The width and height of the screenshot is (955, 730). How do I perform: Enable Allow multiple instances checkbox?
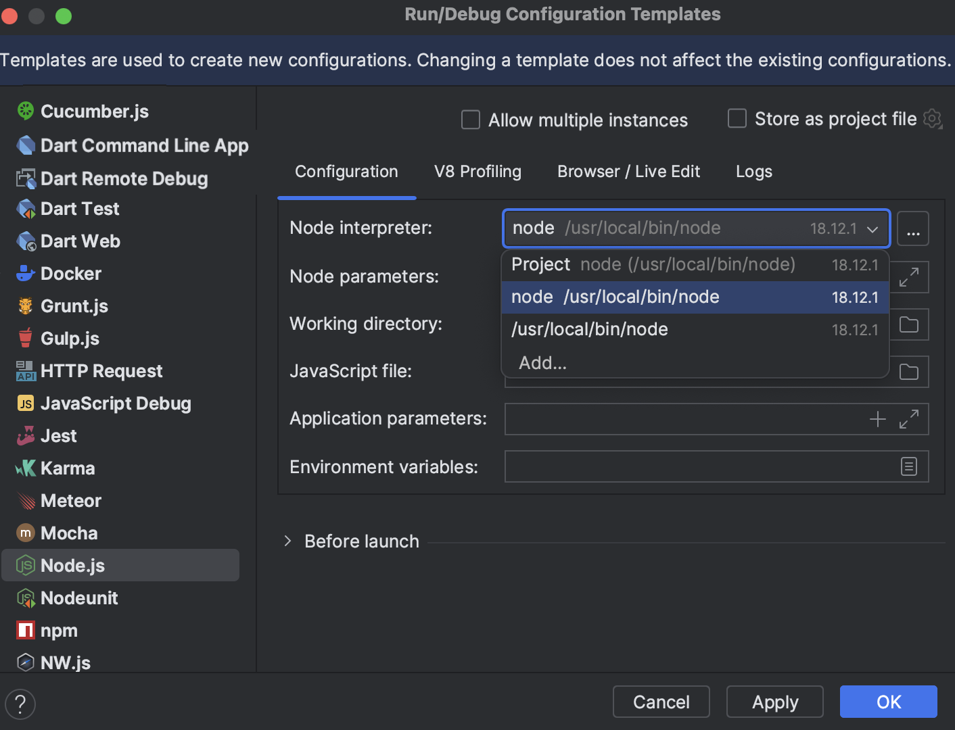471,120
